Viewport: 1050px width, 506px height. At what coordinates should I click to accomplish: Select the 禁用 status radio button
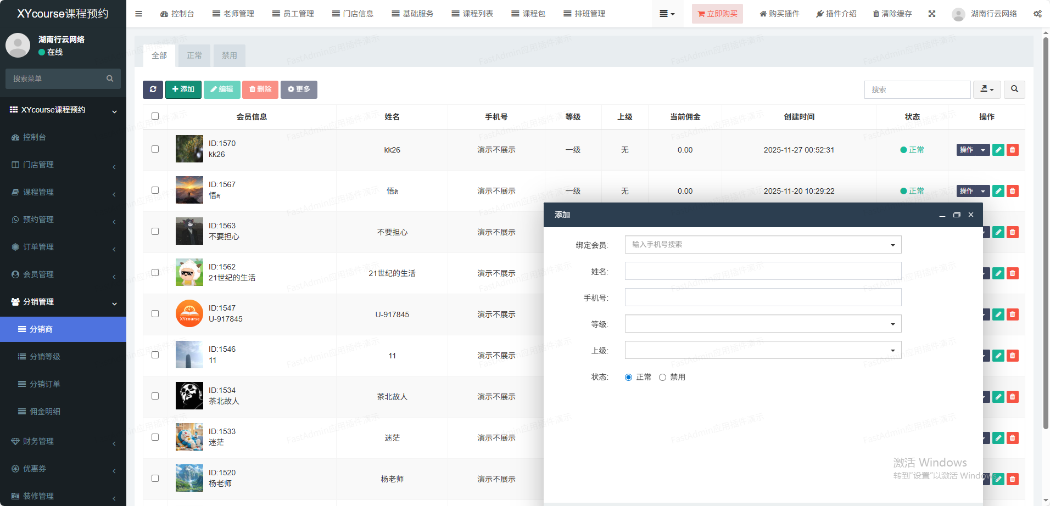coord(662,378)
